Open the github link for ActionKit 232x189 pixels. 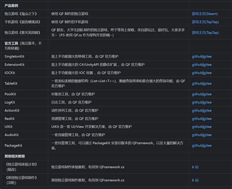pyautogui.click(x=197, y=111)
